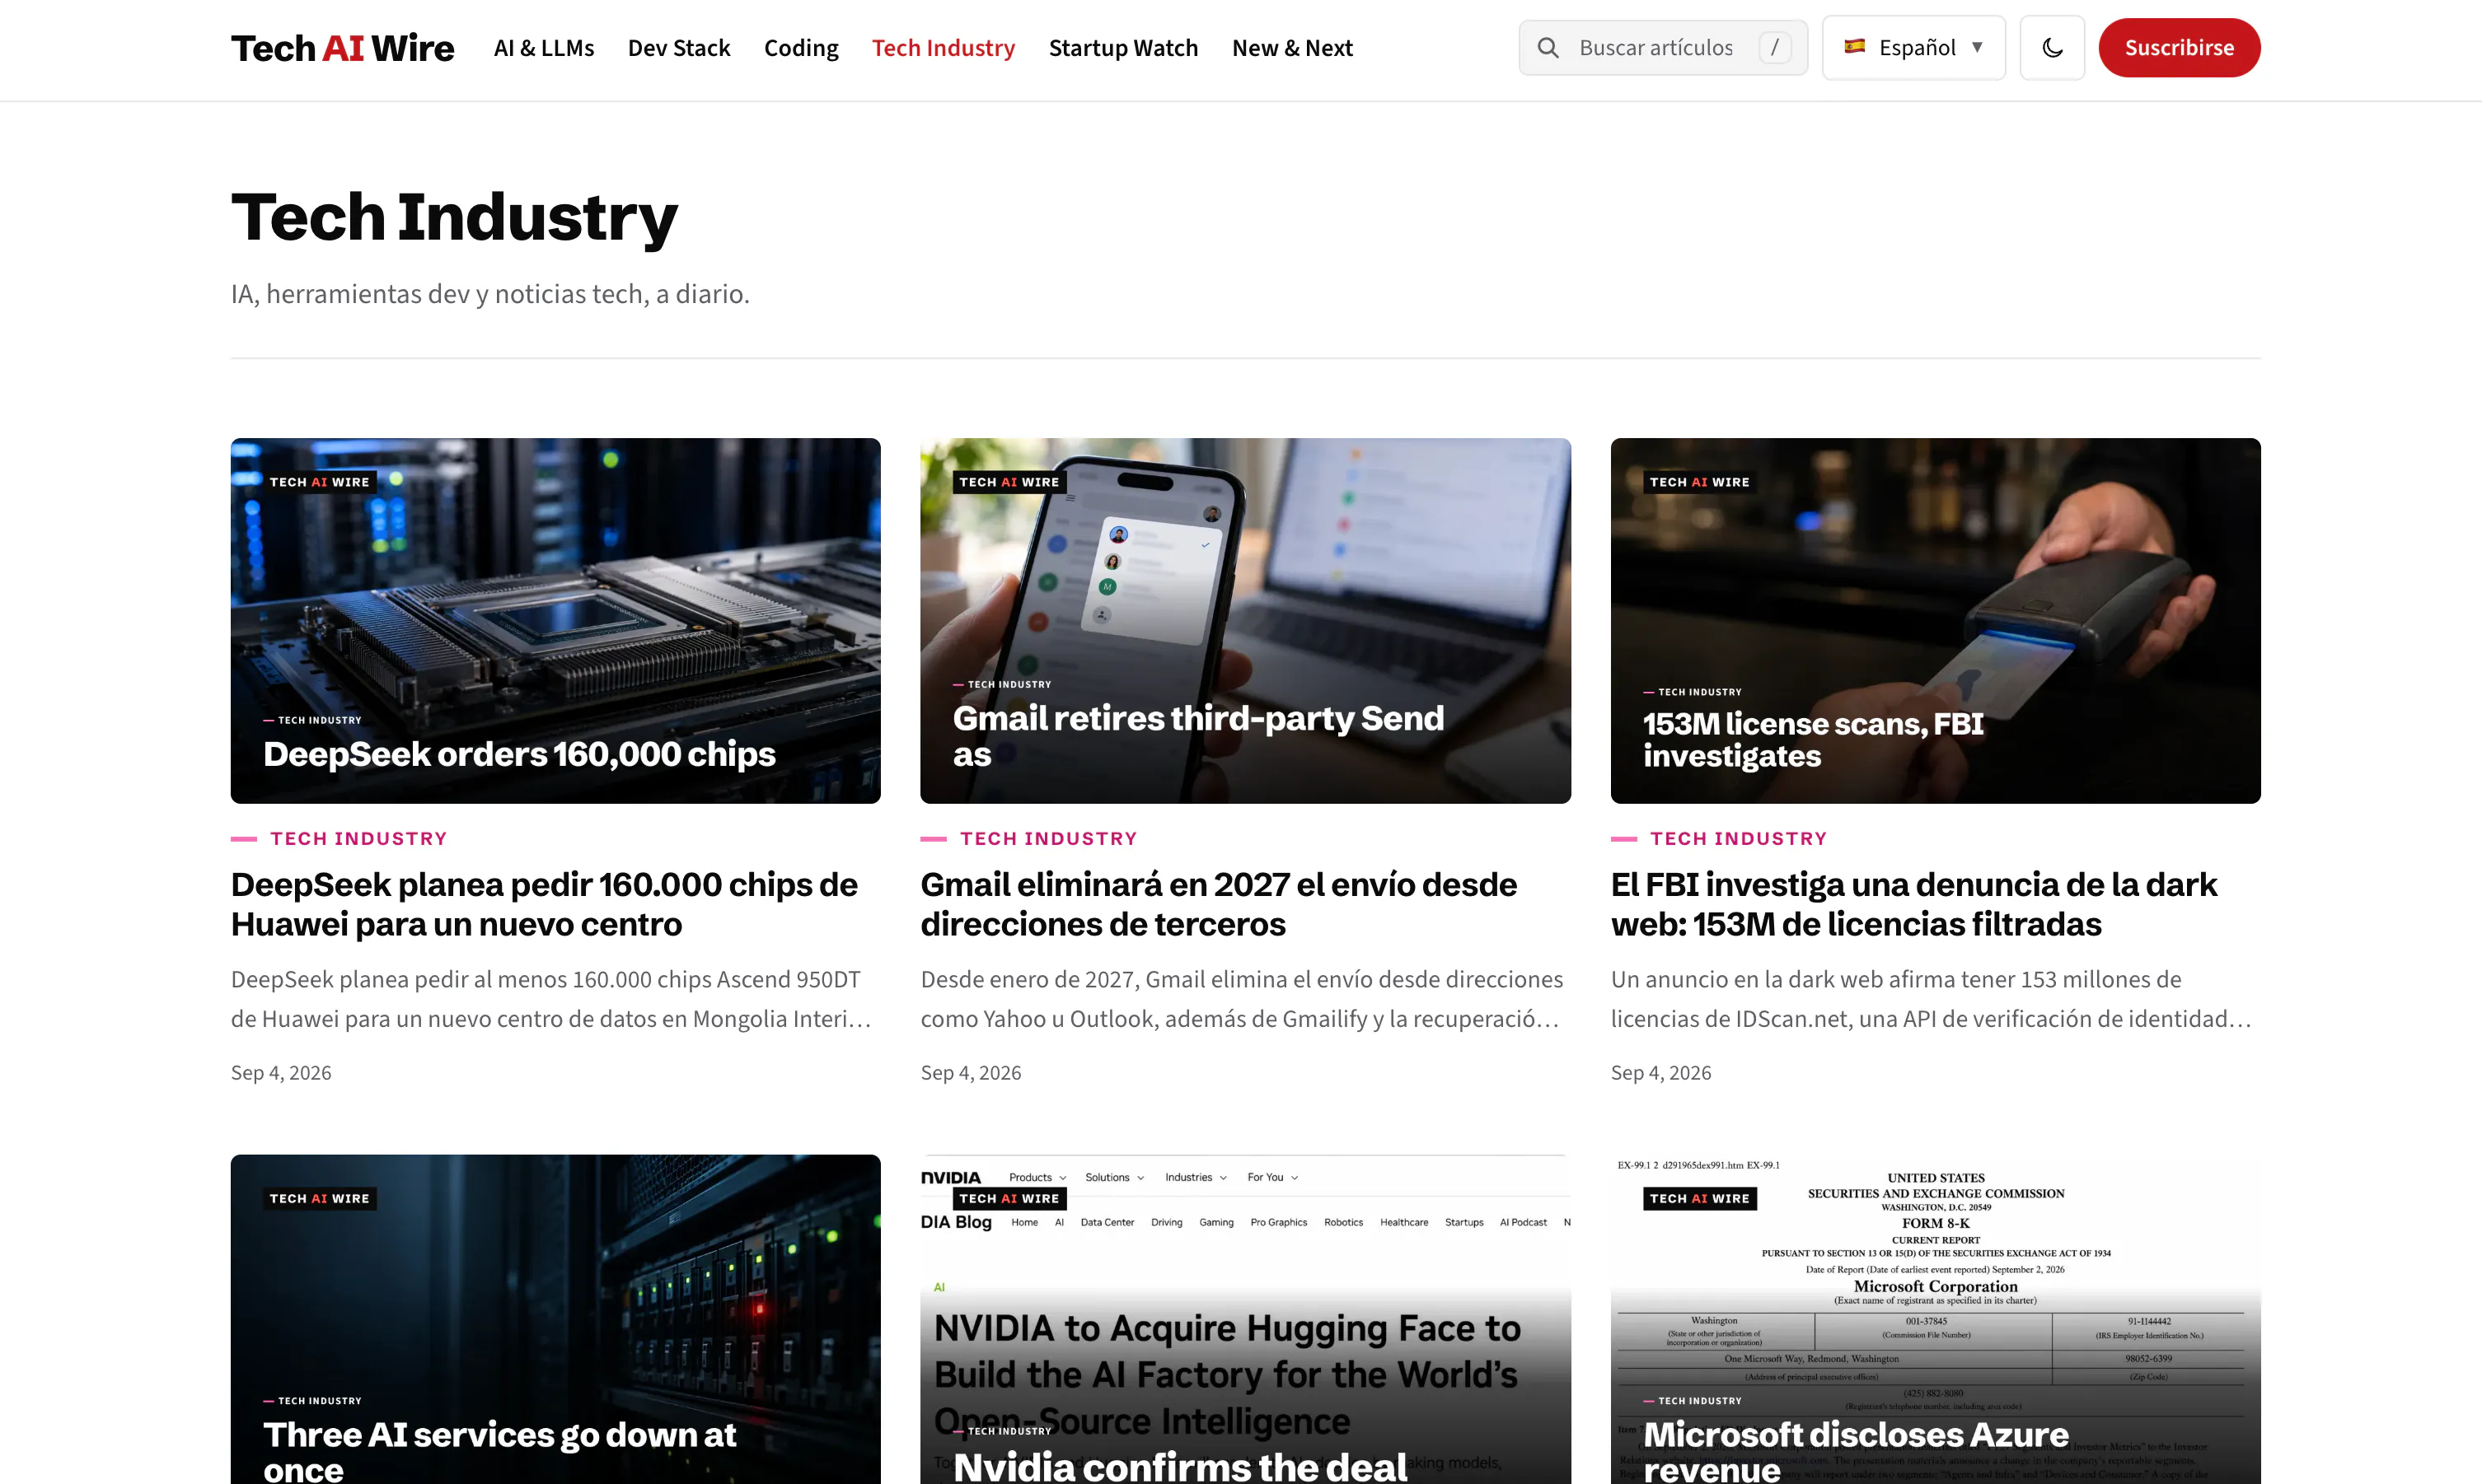
Task: Click the Tech AI Wire badge on the DeepSeek image
Action: pyautogui.click(x=320, y=482)
